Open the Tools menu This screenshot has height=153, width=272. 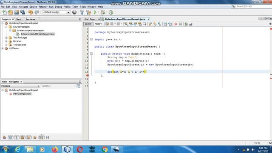[83, 7]
